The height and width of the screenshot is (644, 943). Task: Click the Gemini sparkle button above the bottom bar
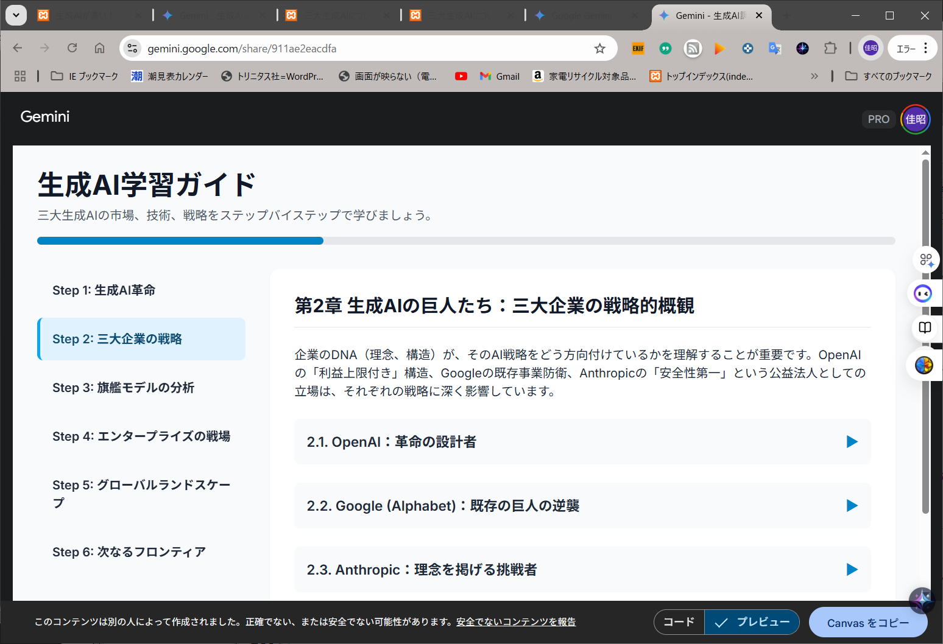(x=922, y=601)
